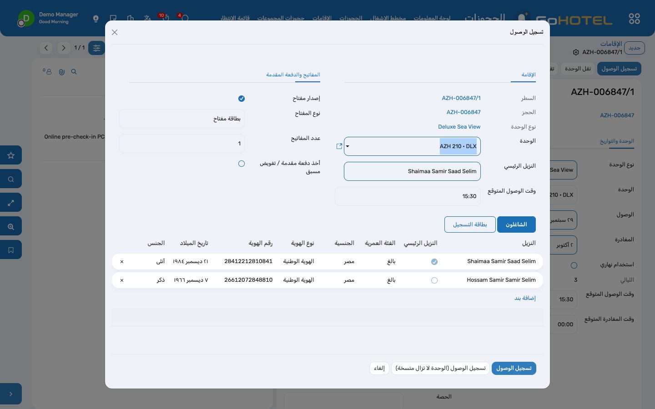This screenshot has height=409, width=655.
Task: Switch to بطاقة التسجيل tab
Action: tap(470, 224)
